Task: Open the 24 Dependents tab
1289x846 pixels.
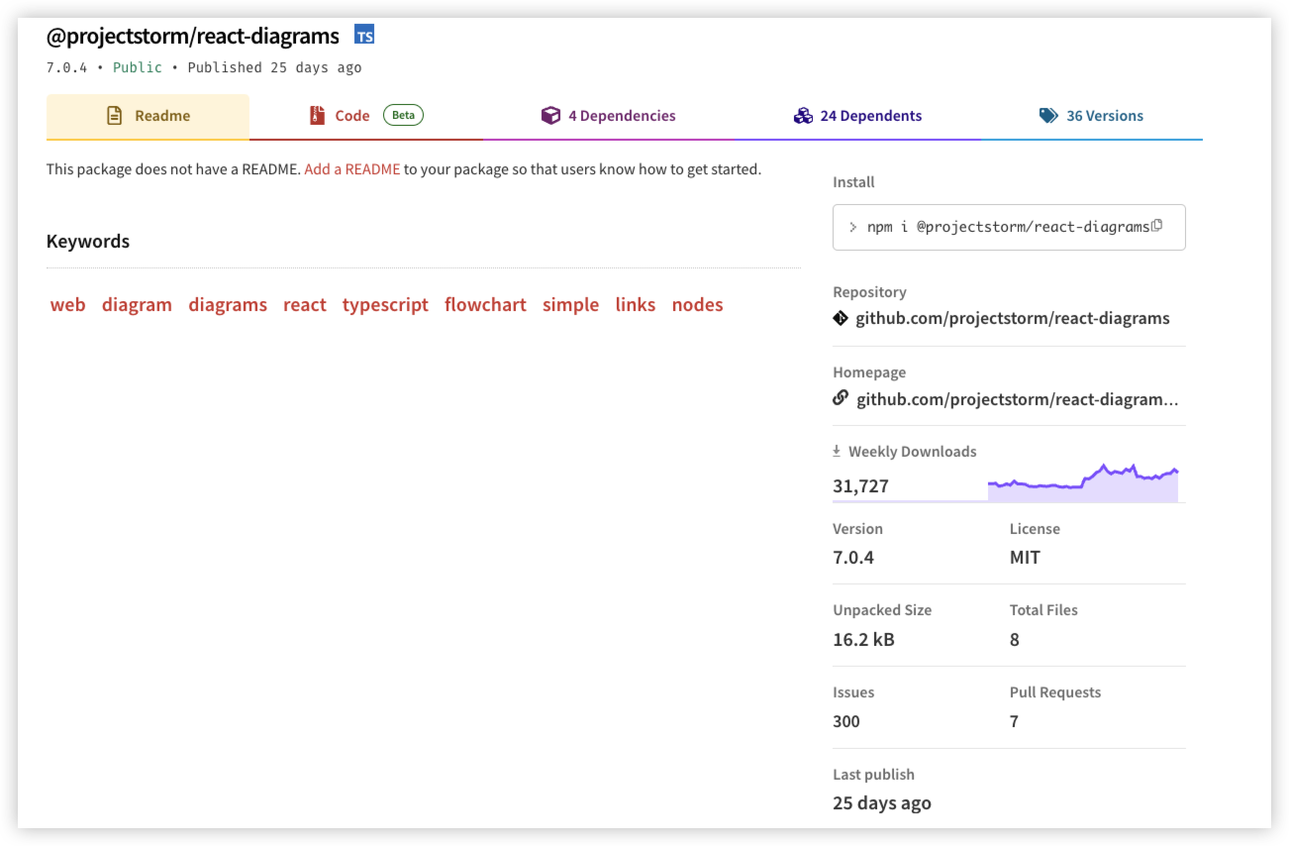Action: 857,117
